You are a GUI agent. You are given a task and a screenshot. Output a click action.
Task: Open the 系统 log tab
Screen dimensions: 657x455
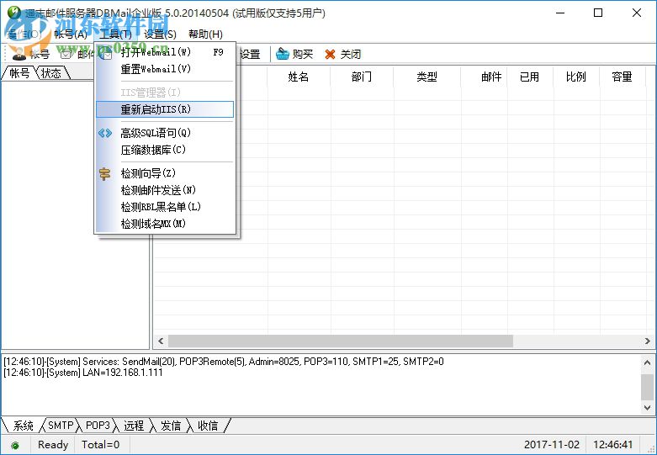click(x=23, y=426)
